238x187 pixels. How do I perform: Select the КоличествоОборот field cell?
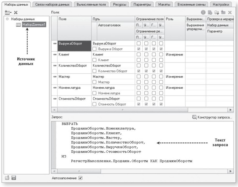click(x=74, y=68)
